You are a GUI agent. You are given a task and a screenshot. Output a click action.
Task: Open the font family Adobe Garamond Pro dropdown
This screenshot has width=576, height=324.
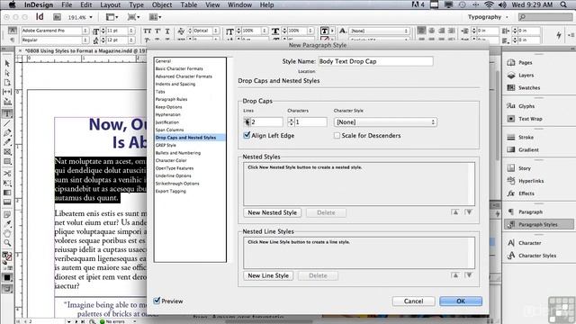coord(85,31)
